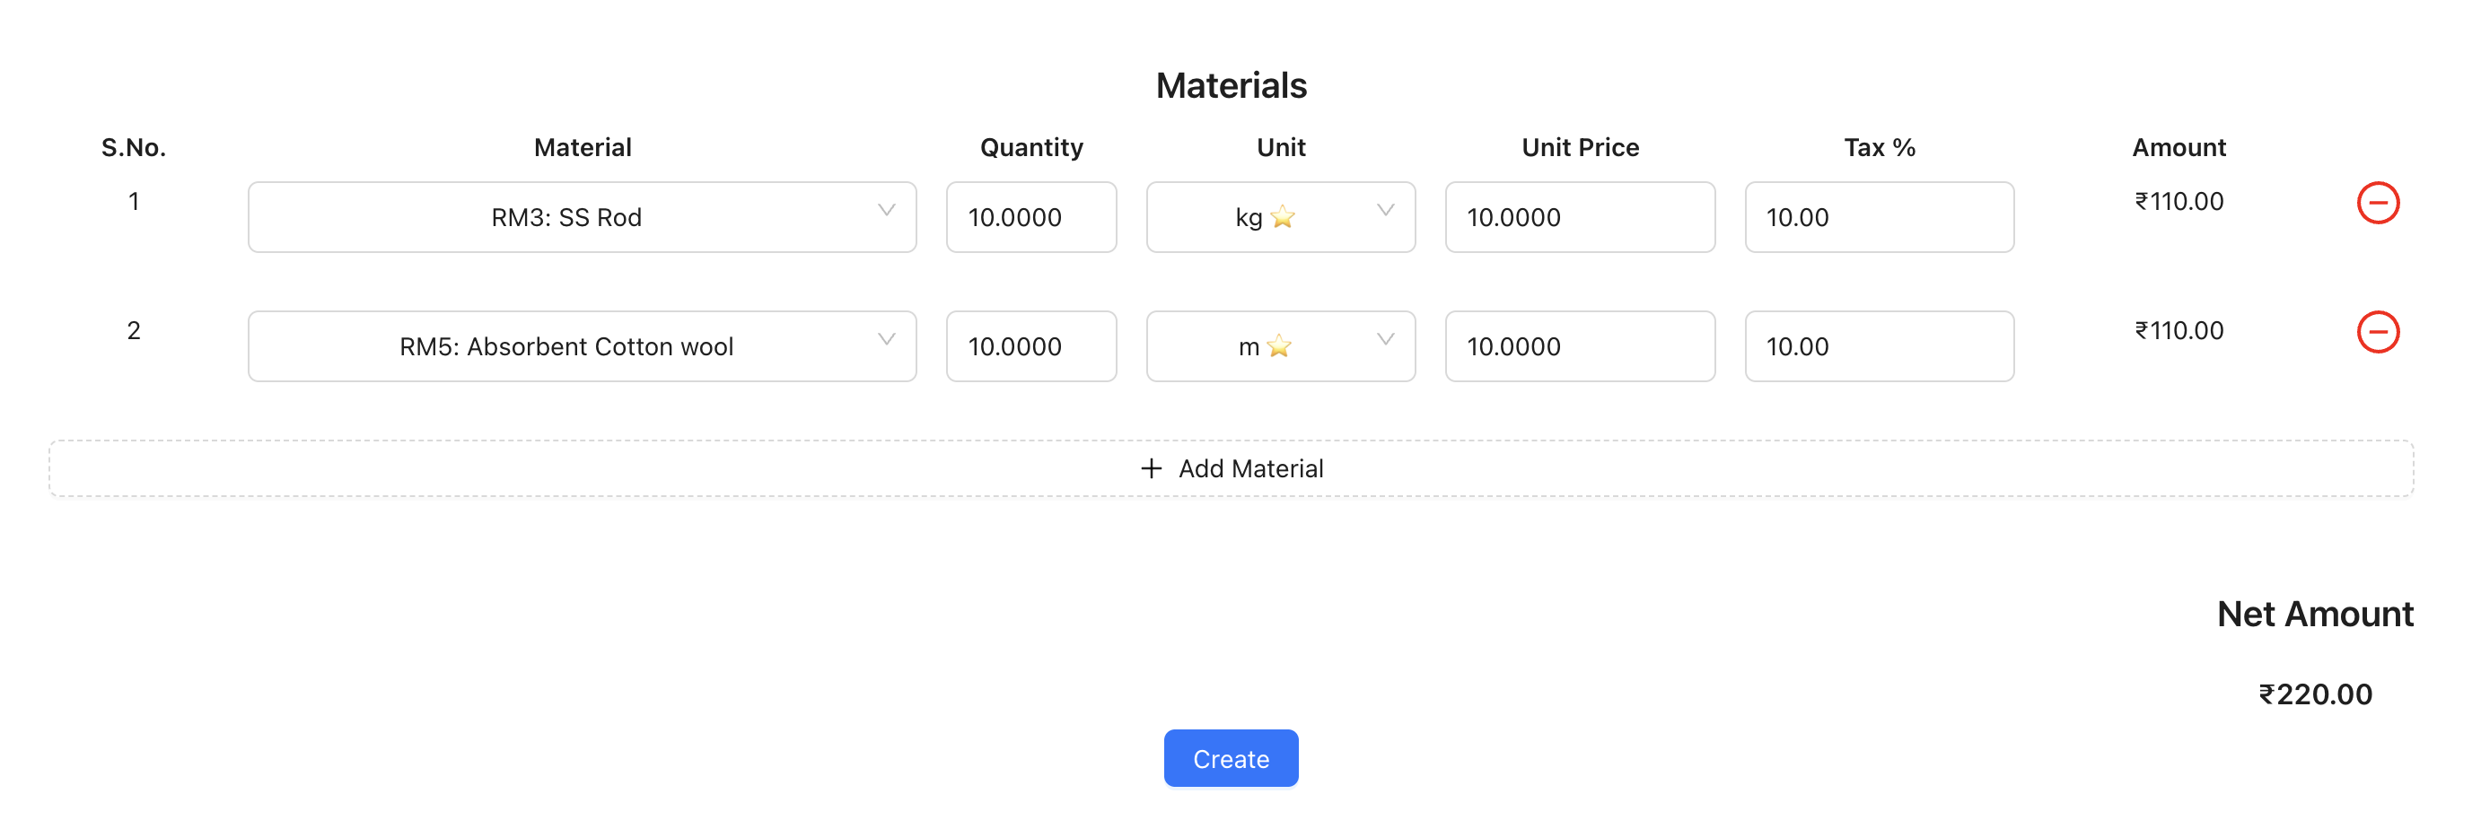Click the plus icon on Add Material bar
Screen dimensions: 2481x829
(1150, 468)
